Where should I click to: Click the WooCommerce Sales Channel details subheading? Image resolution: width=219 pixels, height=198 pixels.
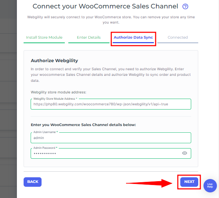[83, 125]
